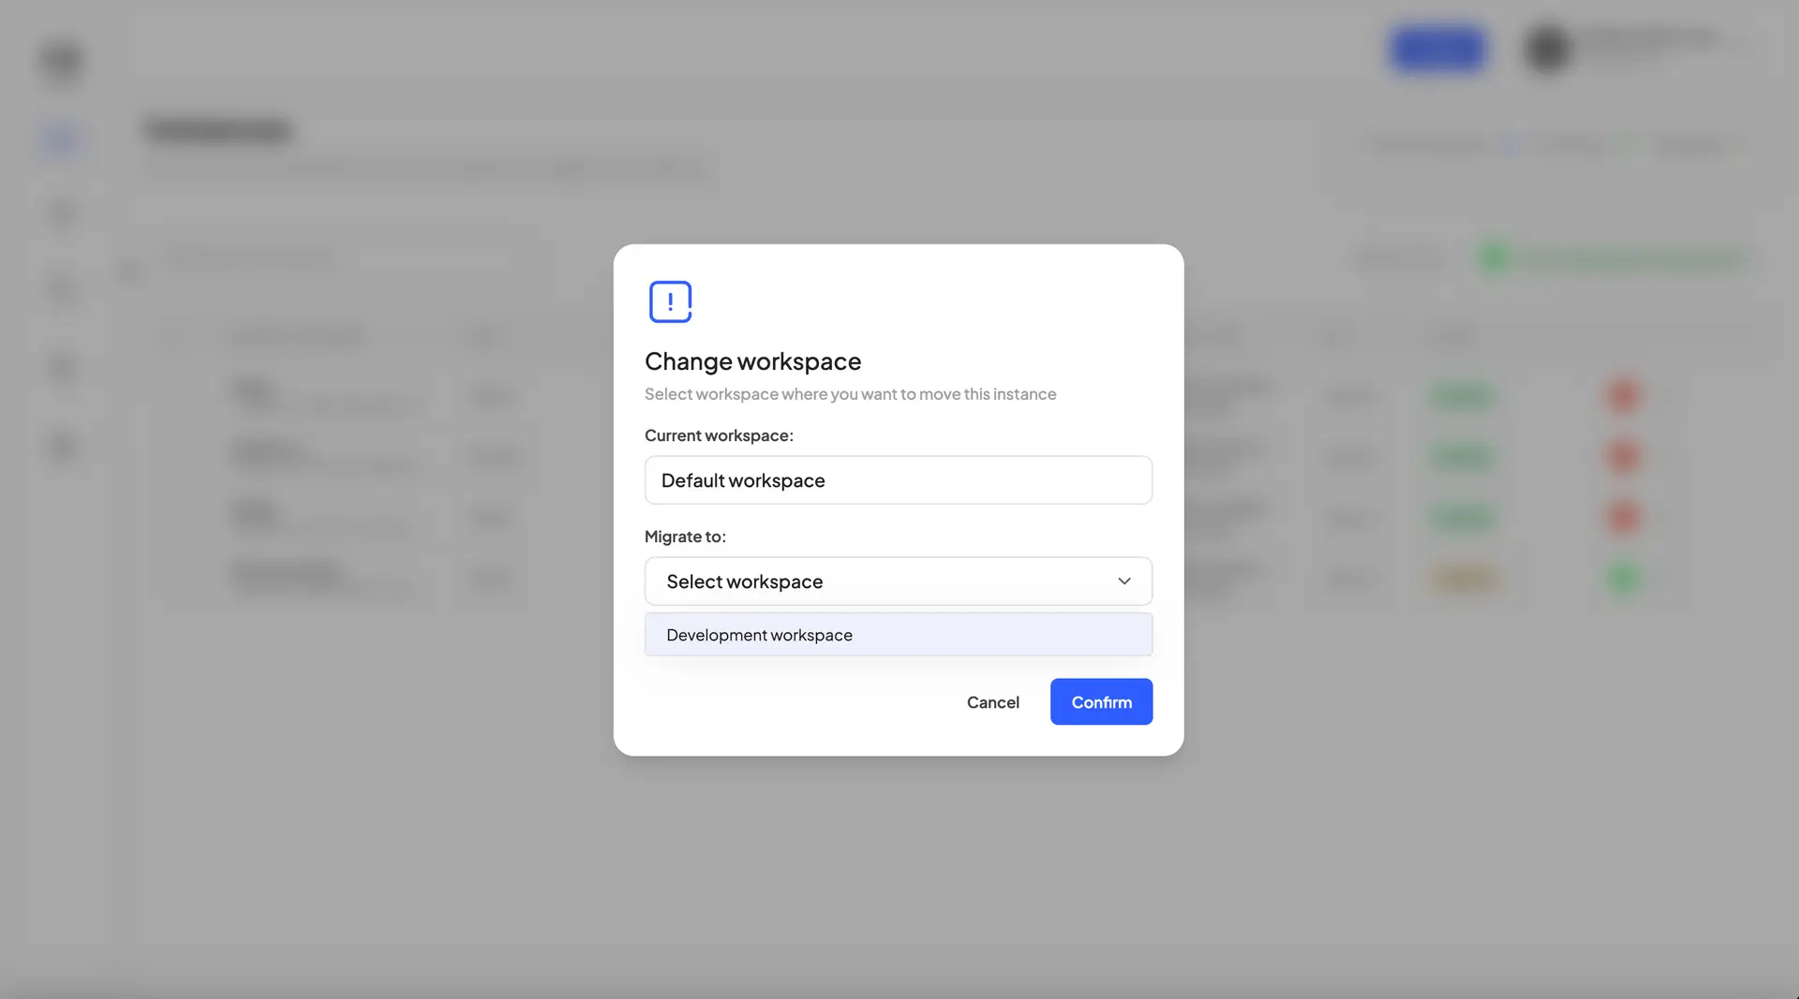Click the exclamation alert icon in the dialog

670,301
